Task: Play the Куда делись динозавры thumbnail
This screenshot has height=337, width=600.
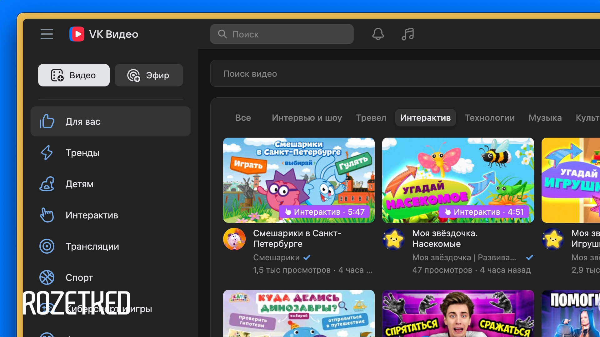Action: coord(299,313)
